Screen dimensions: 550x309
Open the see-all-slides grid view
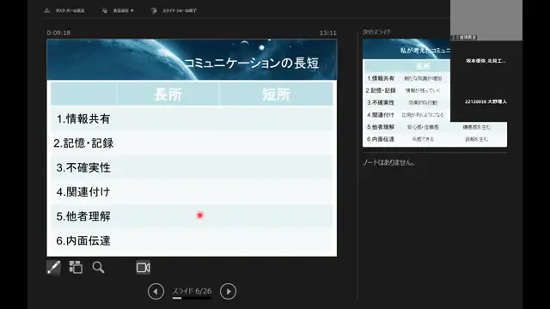pos(76,267)
